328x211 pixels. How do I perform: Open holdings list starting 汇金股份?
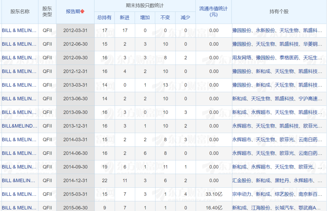tap(277, 181)
